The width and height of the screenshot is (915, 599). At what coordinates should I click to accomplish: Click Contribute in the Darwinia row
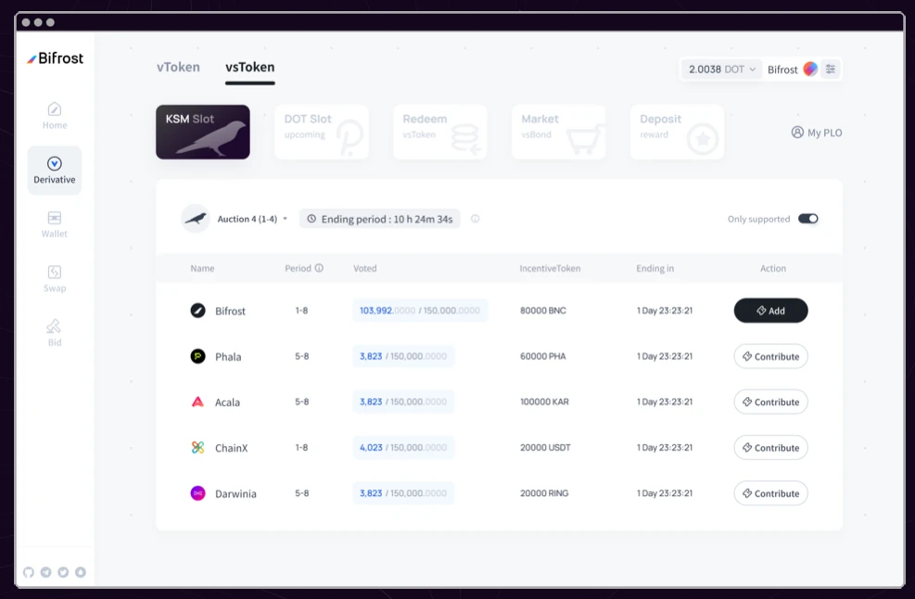coord(771,493)
